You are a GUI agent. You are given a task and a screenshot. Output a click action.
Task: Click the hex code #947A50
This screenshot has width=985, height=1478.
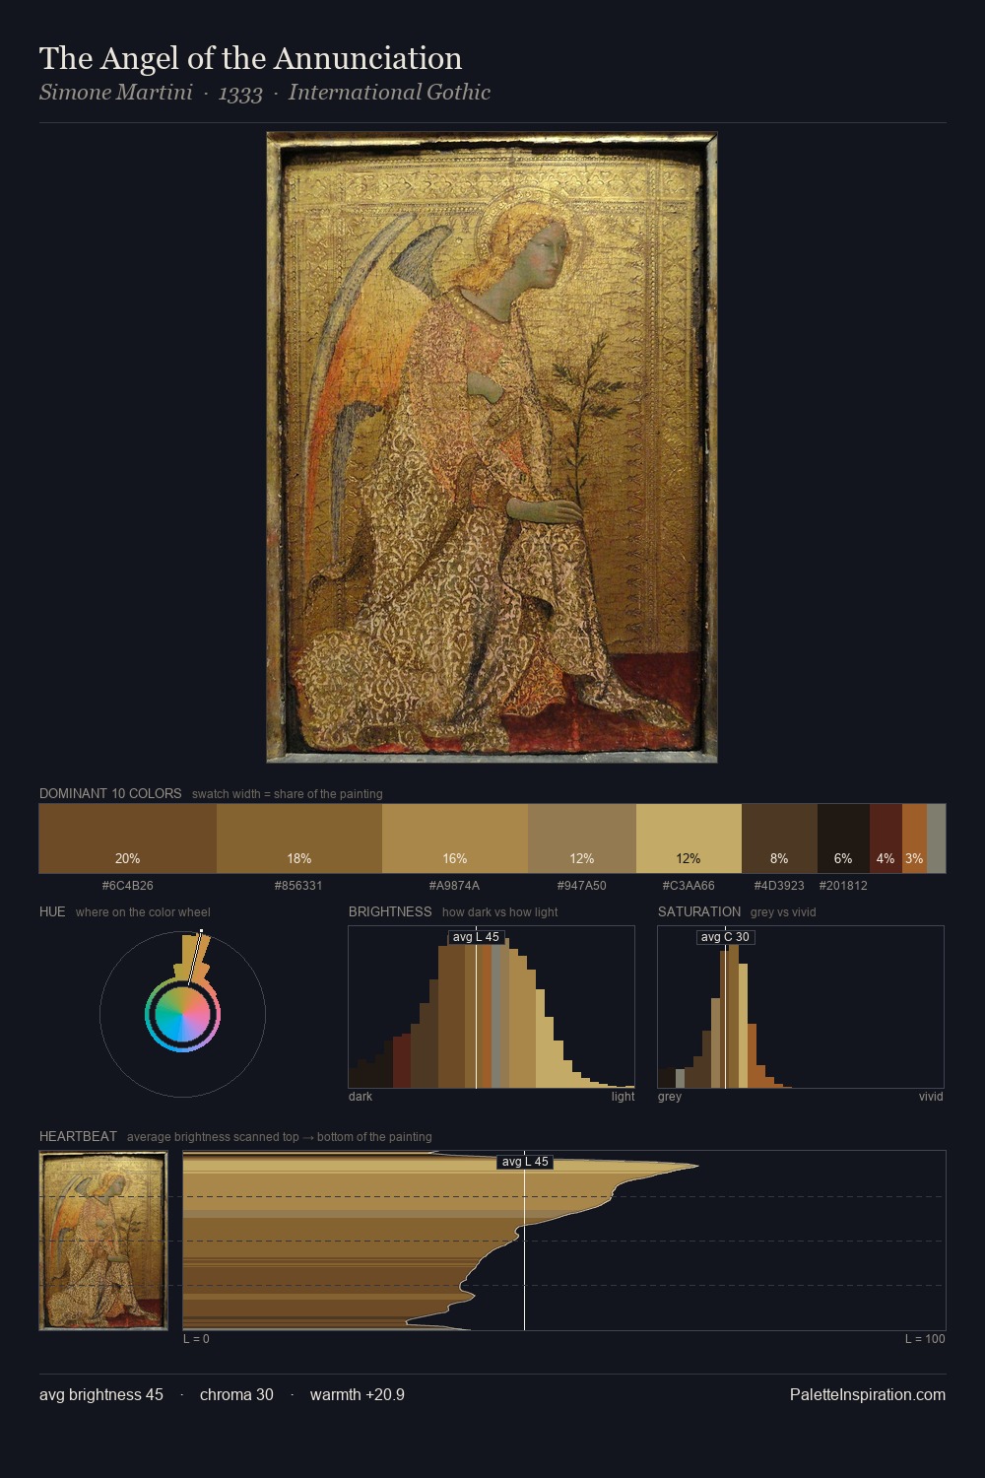pyautogui.click(x=582, y=886)
